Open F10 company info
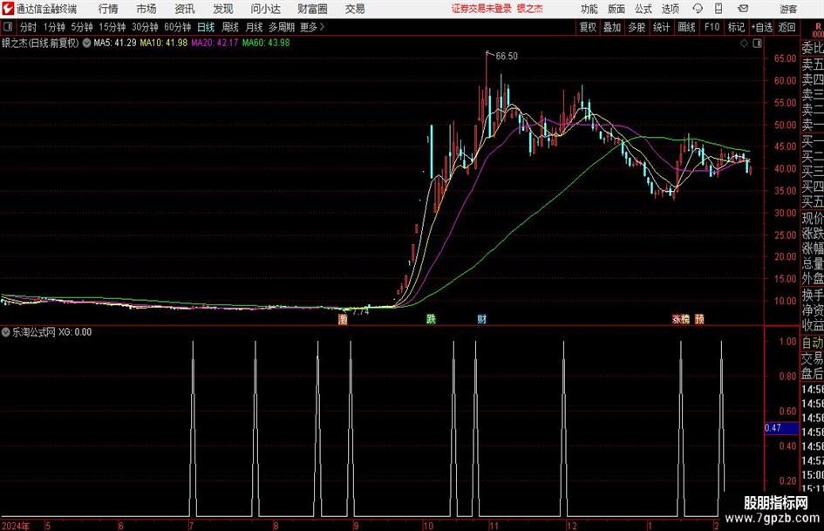 pyautogui.click(x=712, y=27)
